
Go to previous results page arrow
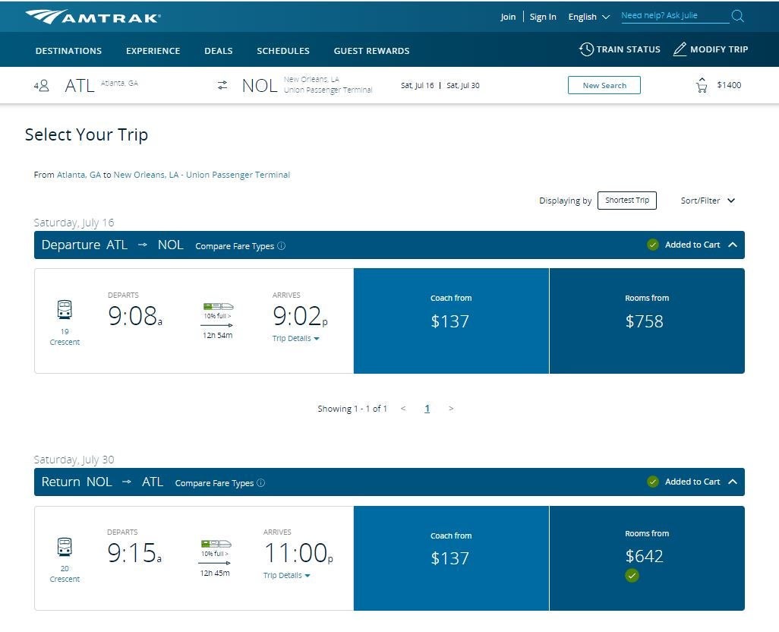click(403, 409)
